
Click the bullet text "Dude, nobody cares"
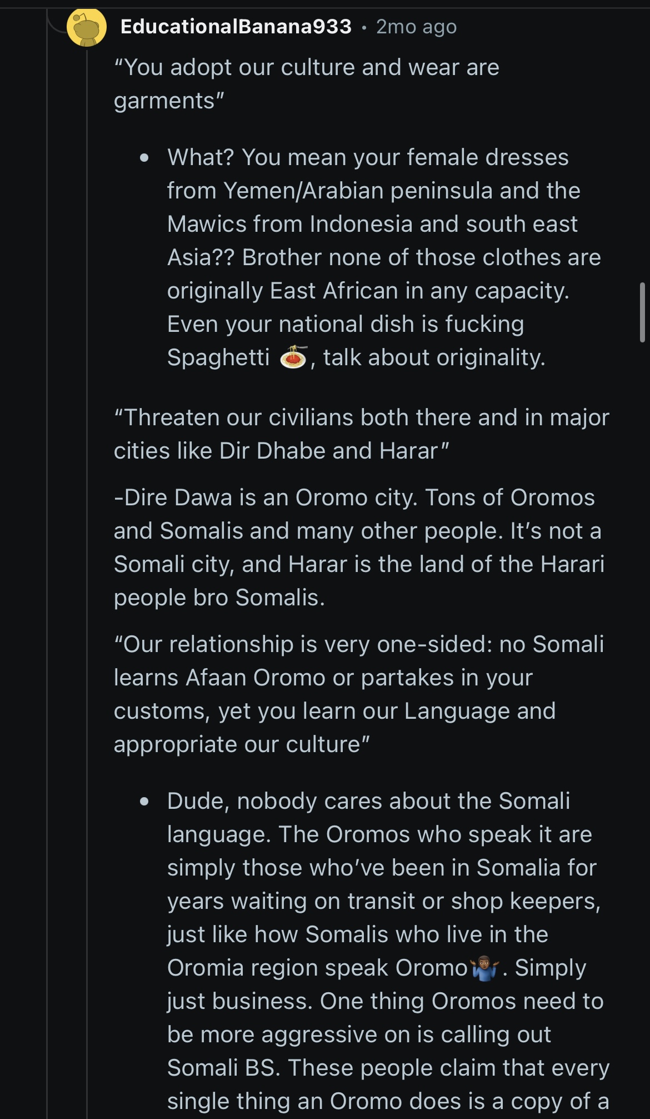tap(368, 802)
